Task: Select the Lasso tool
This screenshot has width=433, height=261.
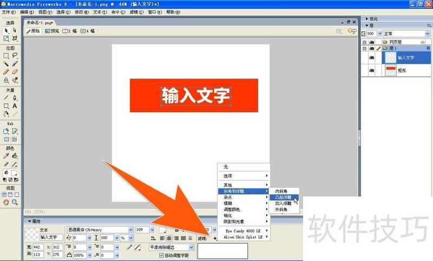Action: 15,56
